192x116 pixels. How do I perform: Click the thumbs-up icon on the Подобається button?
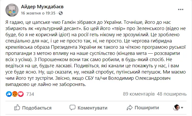coord(17,107)
